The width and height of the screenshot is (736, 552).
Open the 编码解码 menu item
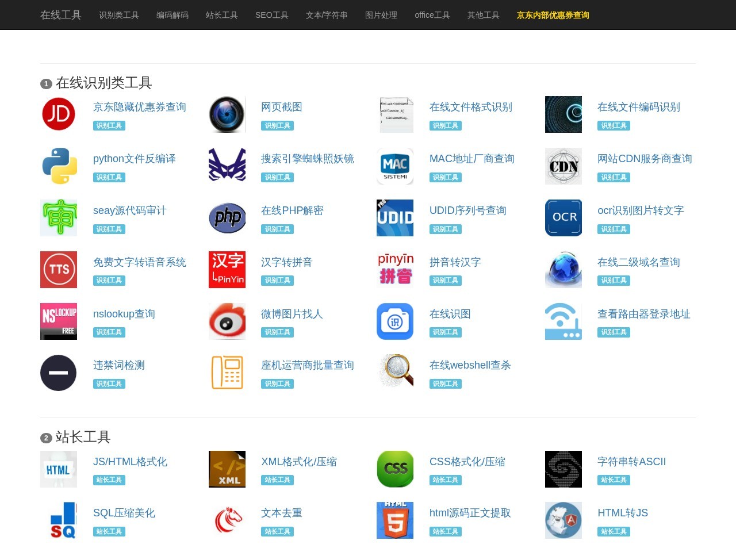click(x=172, y=15)
